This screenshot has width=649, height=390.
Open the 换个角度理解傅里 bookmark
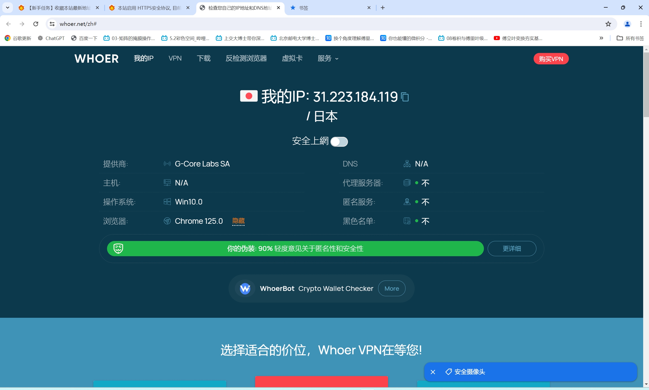tap(350, 38)
